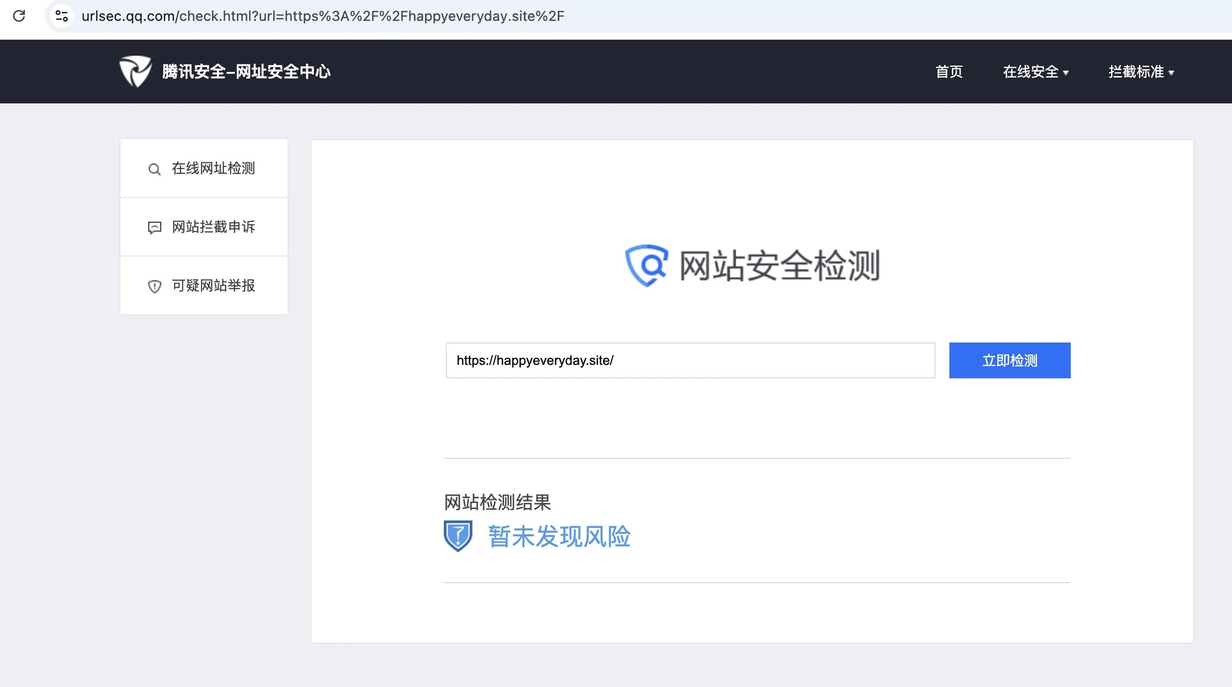Screen dimensions: 1232x687
Task: Click magnifier icon beside 在线网址检测
Action: coord(154,170)
